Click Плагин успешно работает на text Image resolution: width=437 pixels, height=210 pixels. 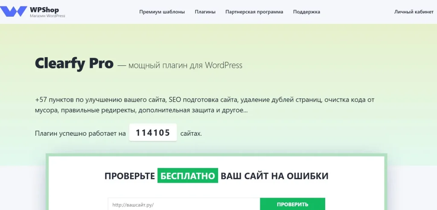(81, 133)
